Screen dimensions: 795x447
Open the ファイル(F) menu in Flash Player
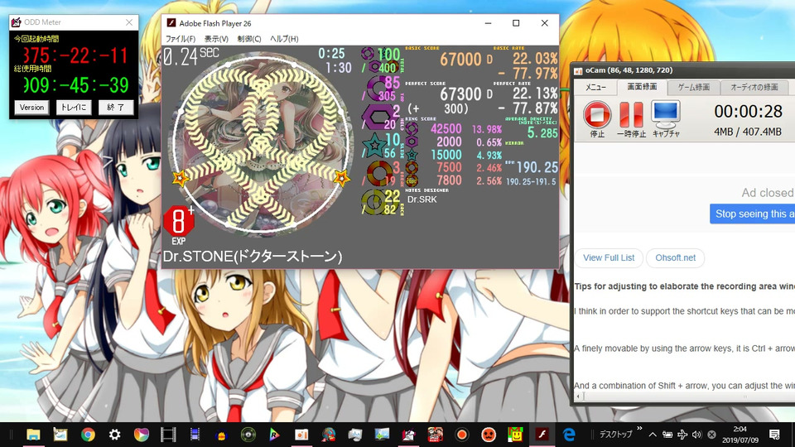181,39
